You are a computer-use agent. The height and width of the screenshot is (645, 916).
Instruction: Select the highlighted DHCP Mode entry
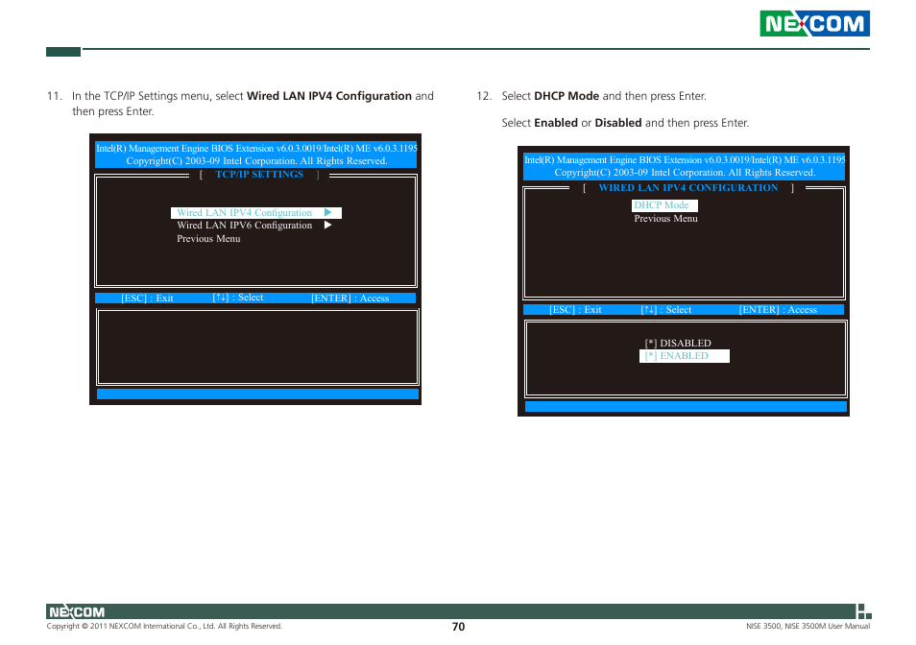[x=664, y=205]
